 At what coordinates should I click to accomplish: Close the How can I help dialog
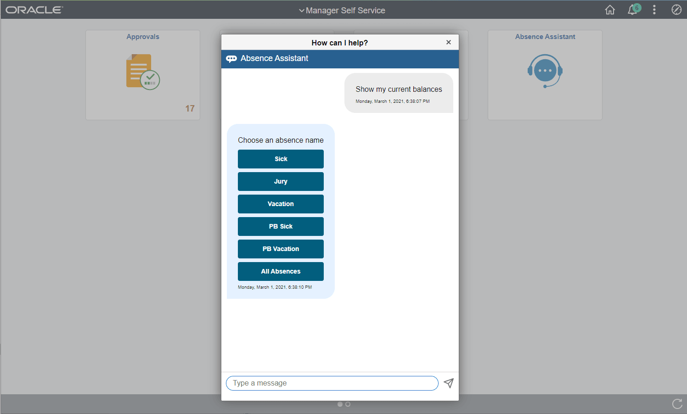tap(449, 42)
